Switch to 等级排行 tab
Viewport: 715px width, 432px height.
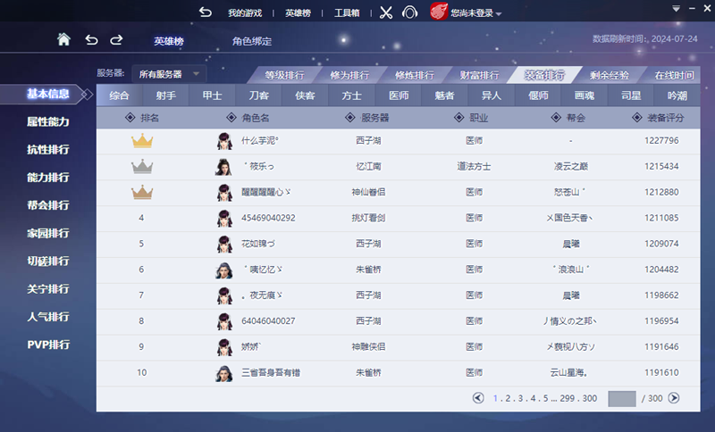[284, 75]
